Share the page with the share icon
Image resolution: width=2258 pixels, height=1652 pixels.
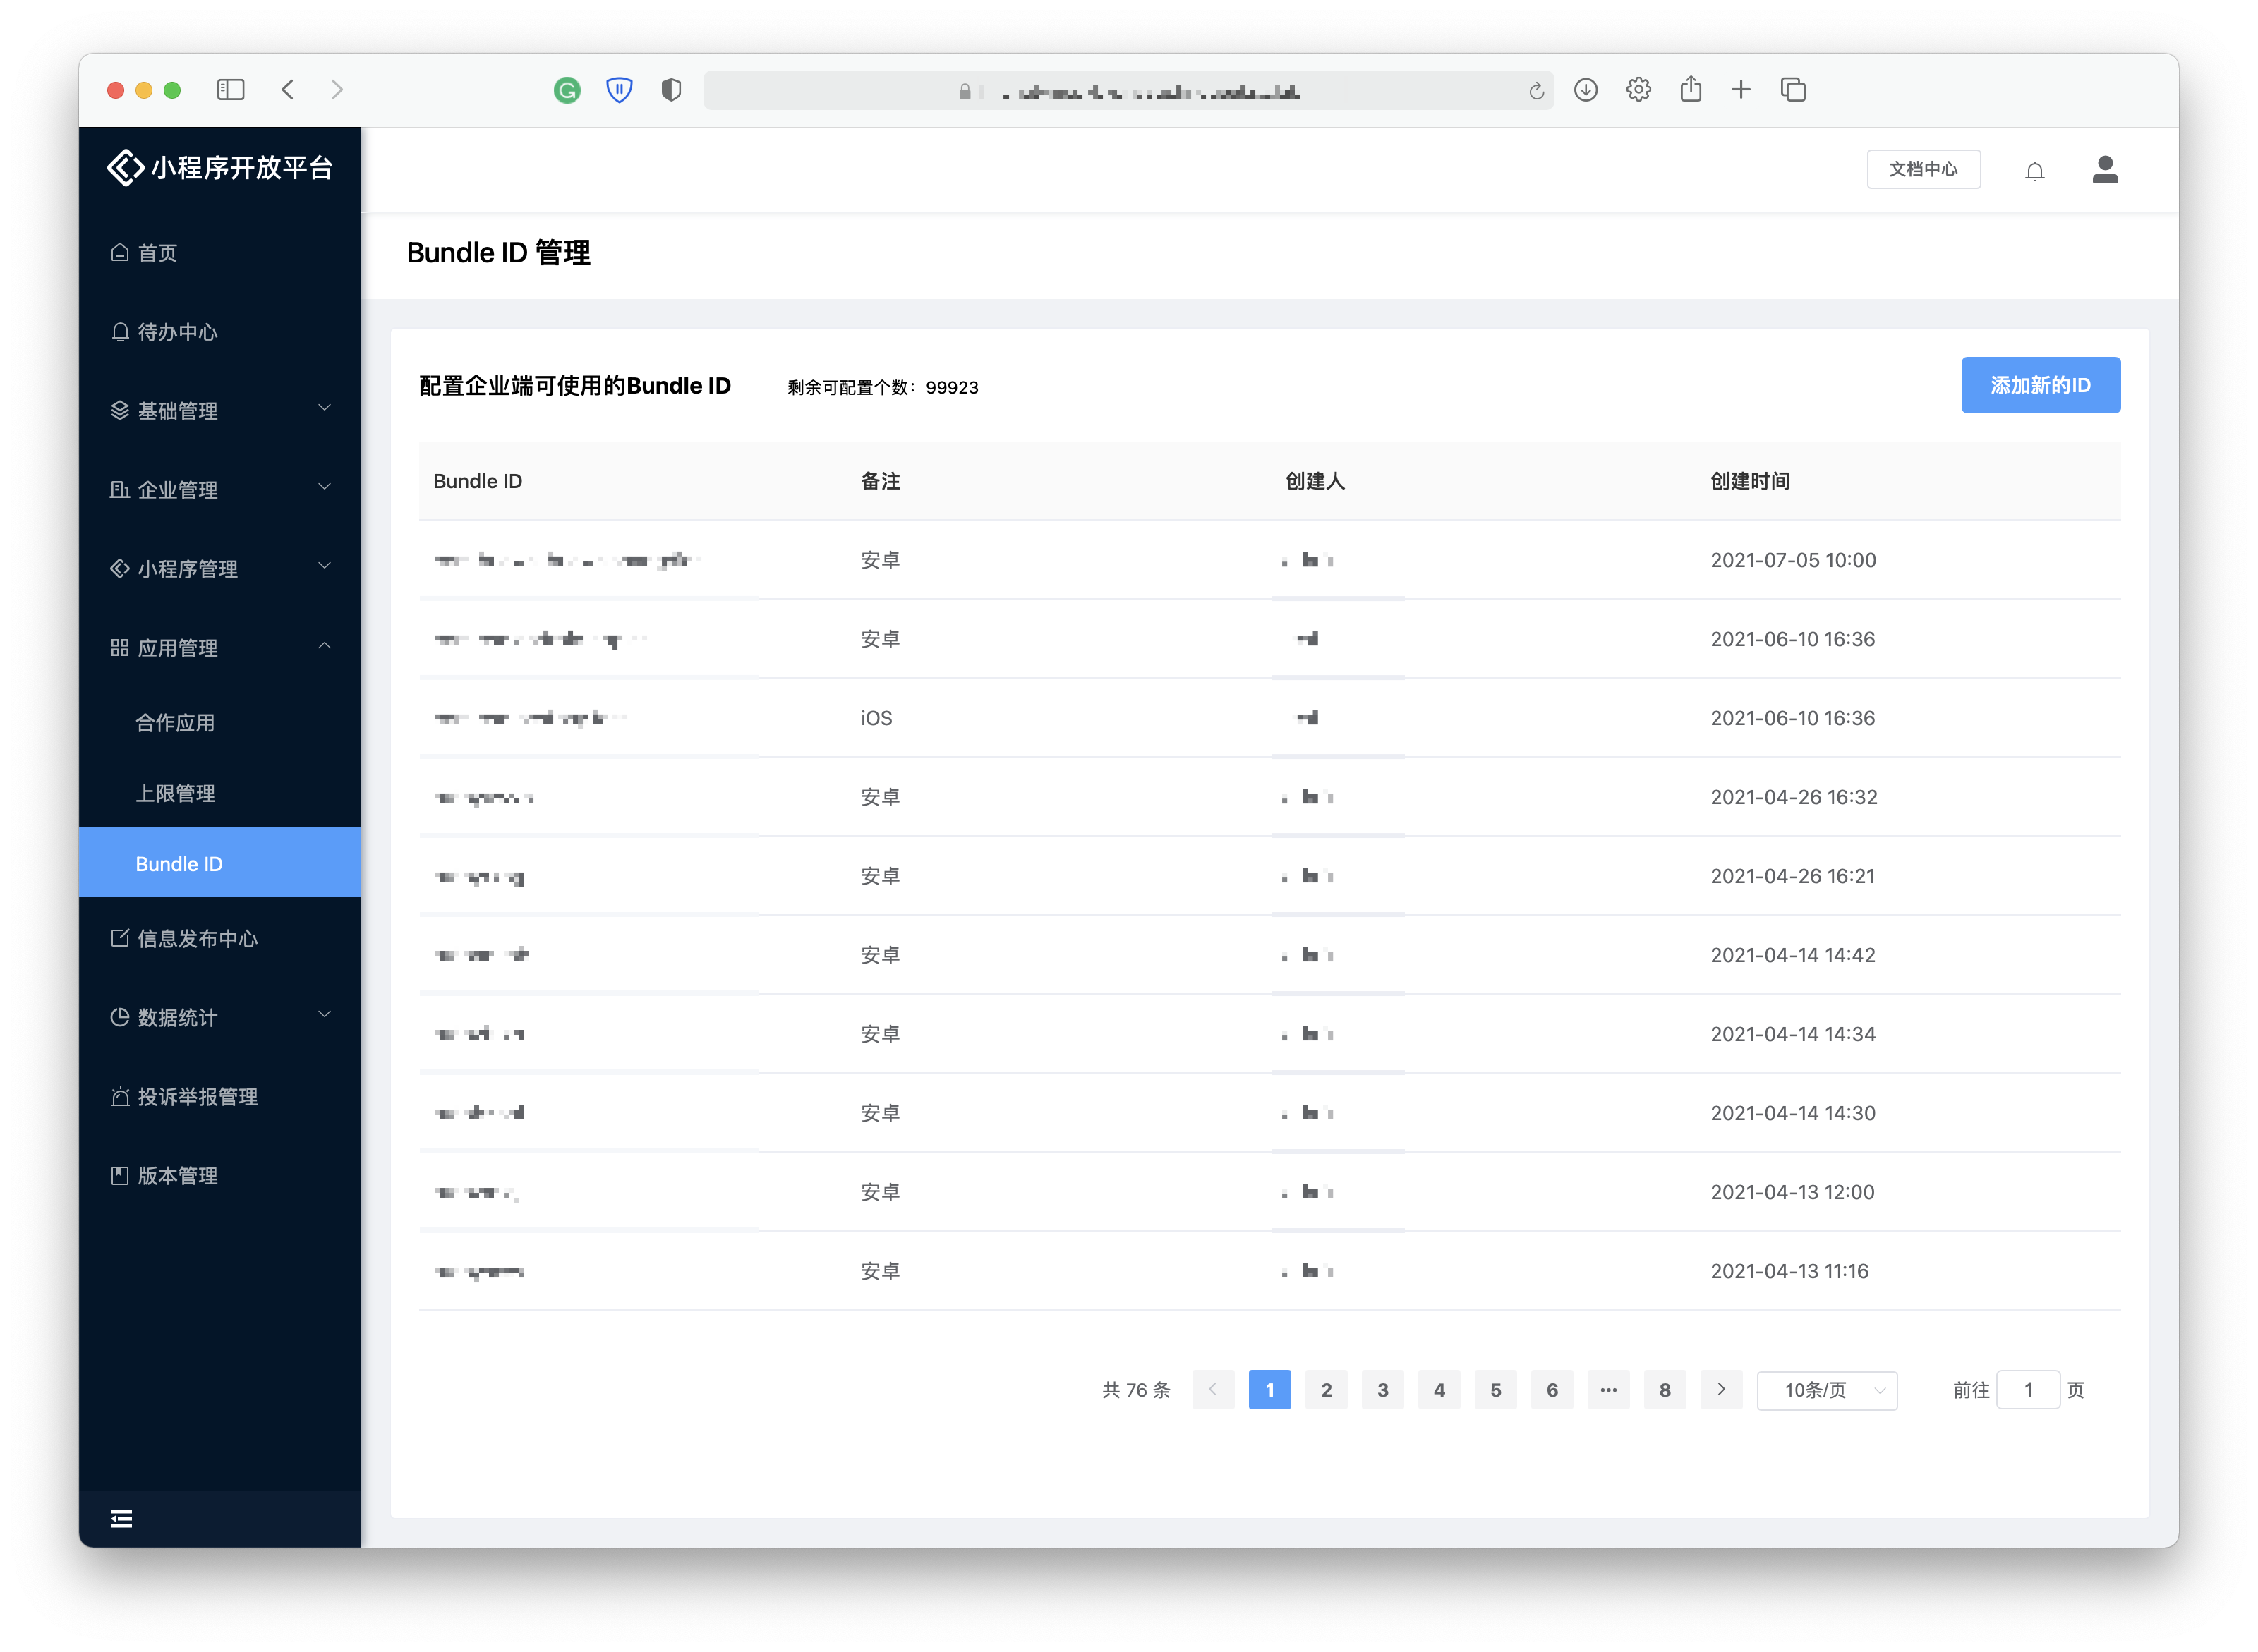click(x=1690, y=89)
